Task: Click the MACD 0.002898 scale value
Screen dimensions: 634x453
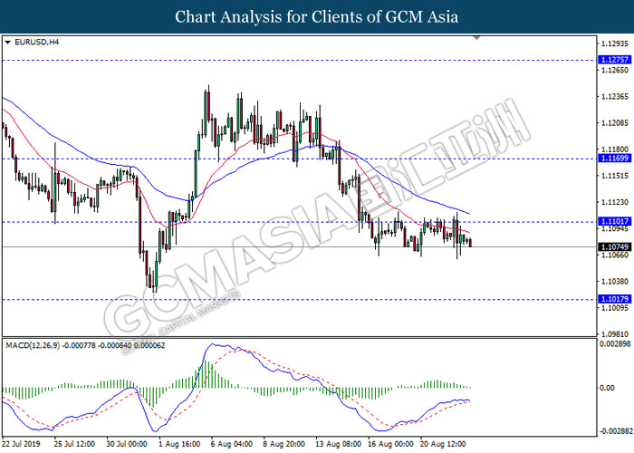Action: [615, 343]
